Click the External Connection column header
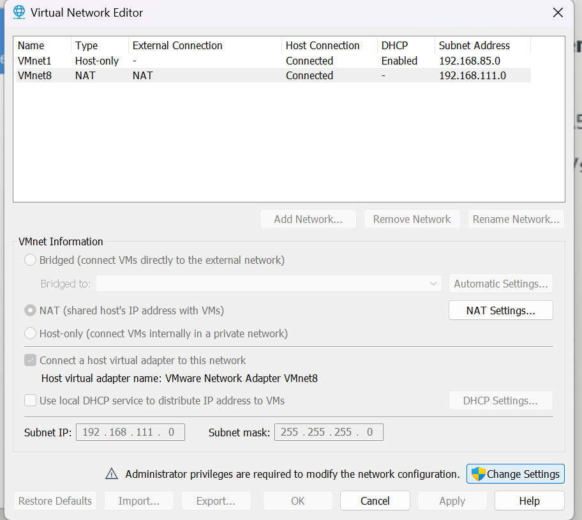The image size is (582, 520). pos(205,45)
